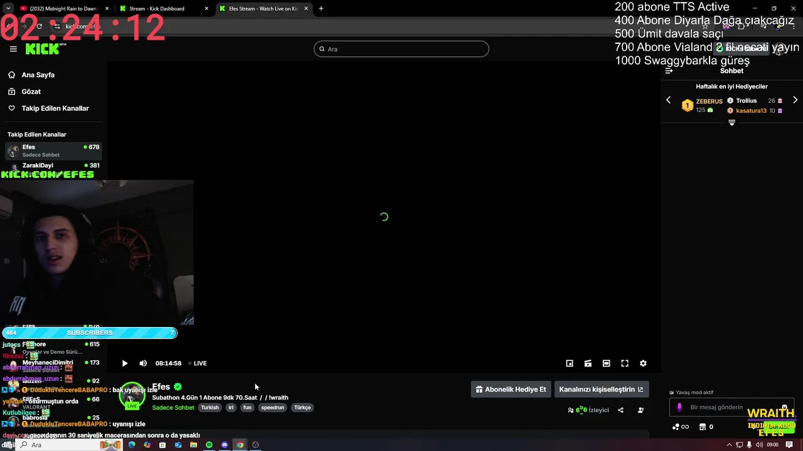The width and height of the screenshot is (803, 451).
Task: Switch to the Stream - Kick Dashboard tab
Action: tap(164, 9)
